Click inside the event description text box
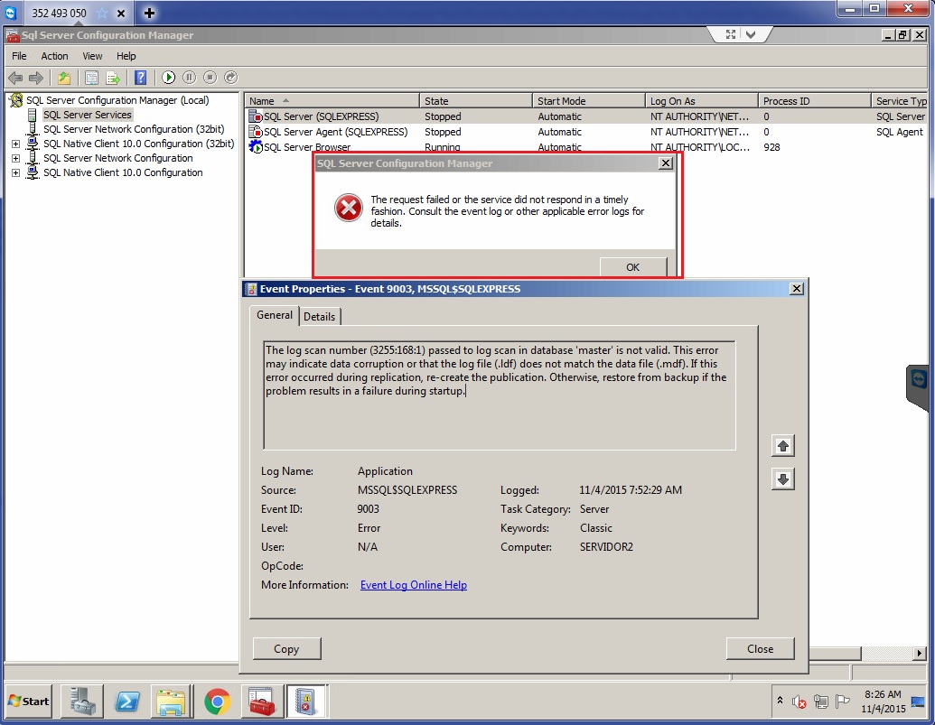Image resolution: width=935 pixels, height=725 pixels. (499, 395)
